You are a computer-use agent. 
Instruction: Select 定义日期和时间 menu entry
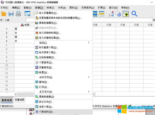50,33
